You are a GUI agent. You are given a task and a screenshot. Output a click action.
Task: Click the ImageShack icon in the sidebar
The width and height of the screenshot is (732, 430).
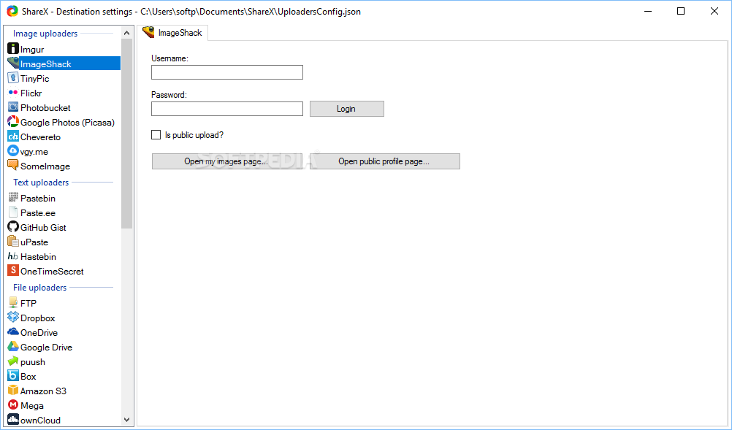pos(13,64)
